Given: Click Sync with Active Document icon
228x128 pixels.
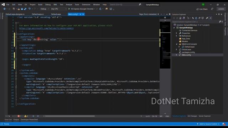Looking at the screenshot, I should 193,18.
